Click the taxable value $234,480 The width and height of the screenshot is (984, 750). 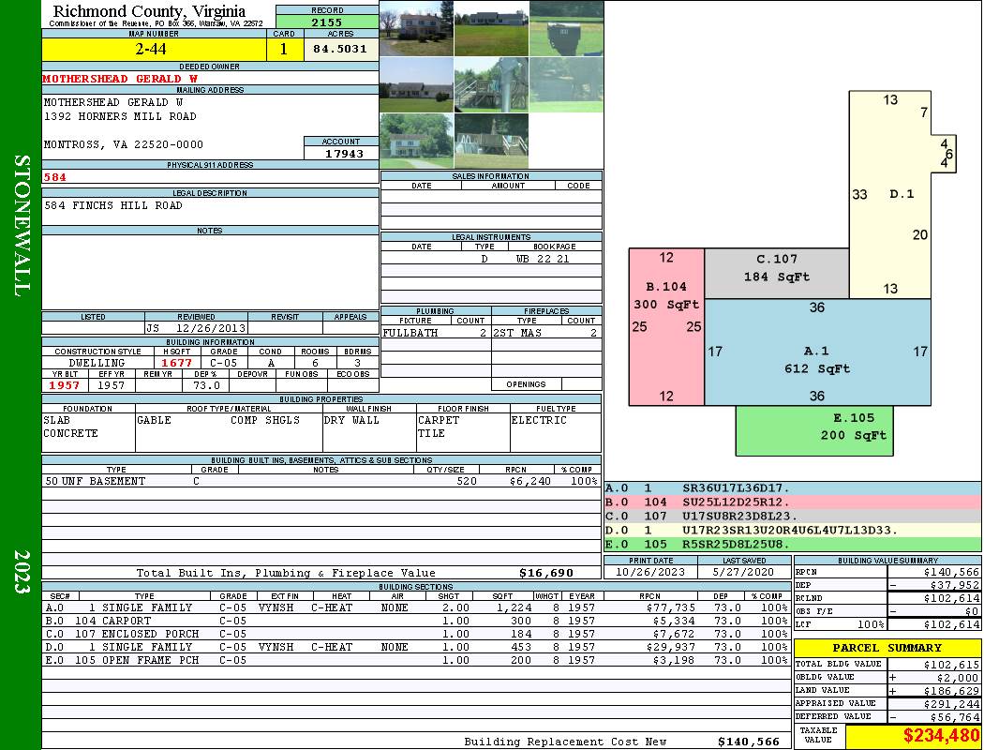point(941,736)
